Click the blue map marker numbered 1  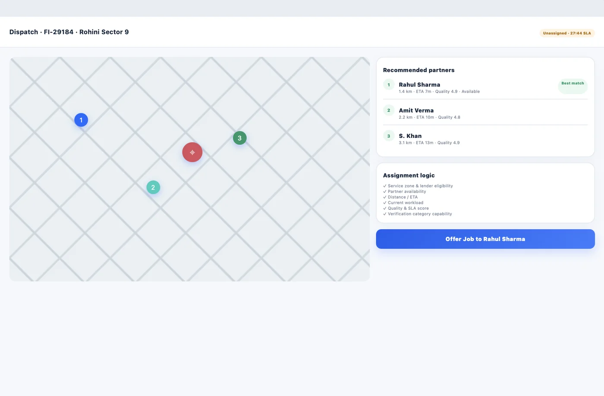click(81, 120)
